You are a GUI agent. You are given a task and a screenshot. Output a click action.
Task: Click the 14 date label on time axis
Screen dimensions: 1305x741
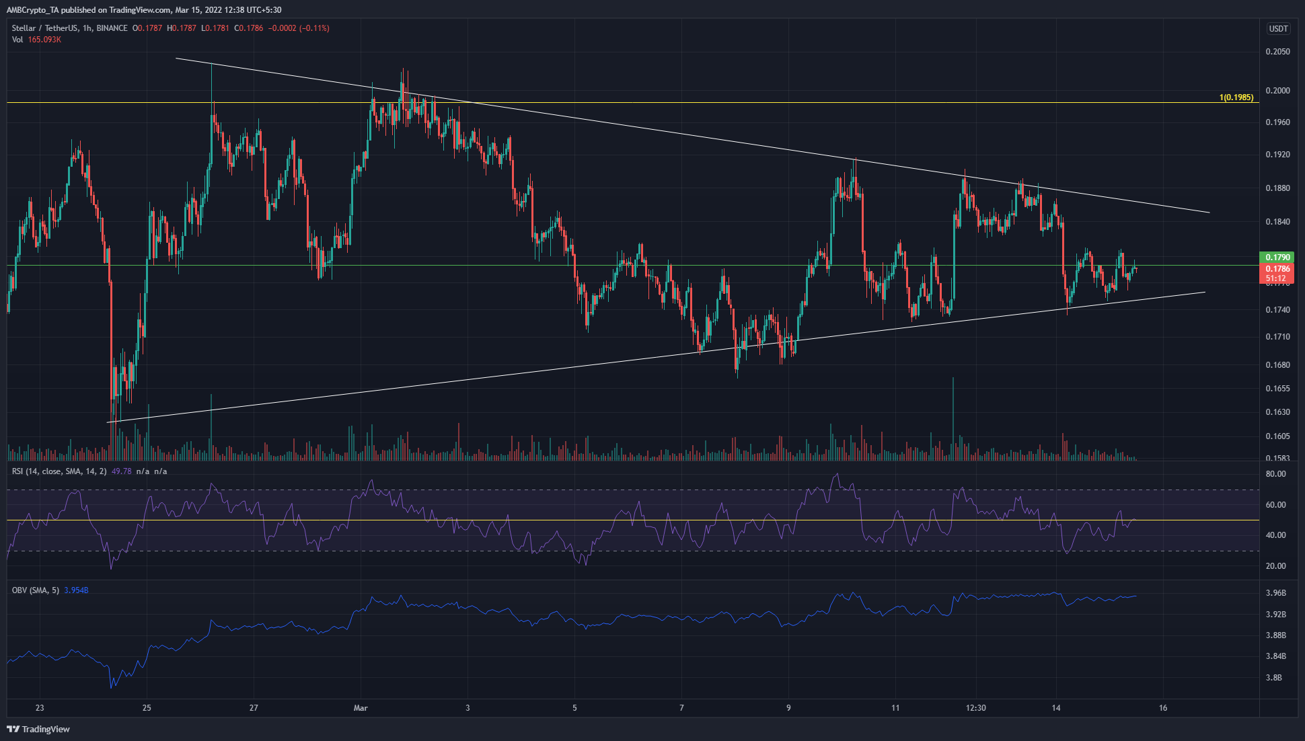click(1056, 707)
